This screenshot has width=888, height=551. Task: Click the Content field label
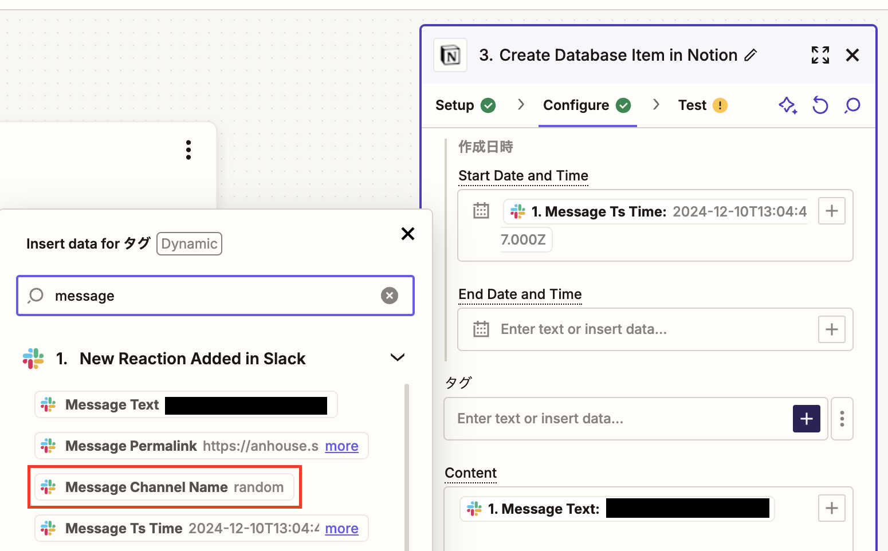(471, 473)
